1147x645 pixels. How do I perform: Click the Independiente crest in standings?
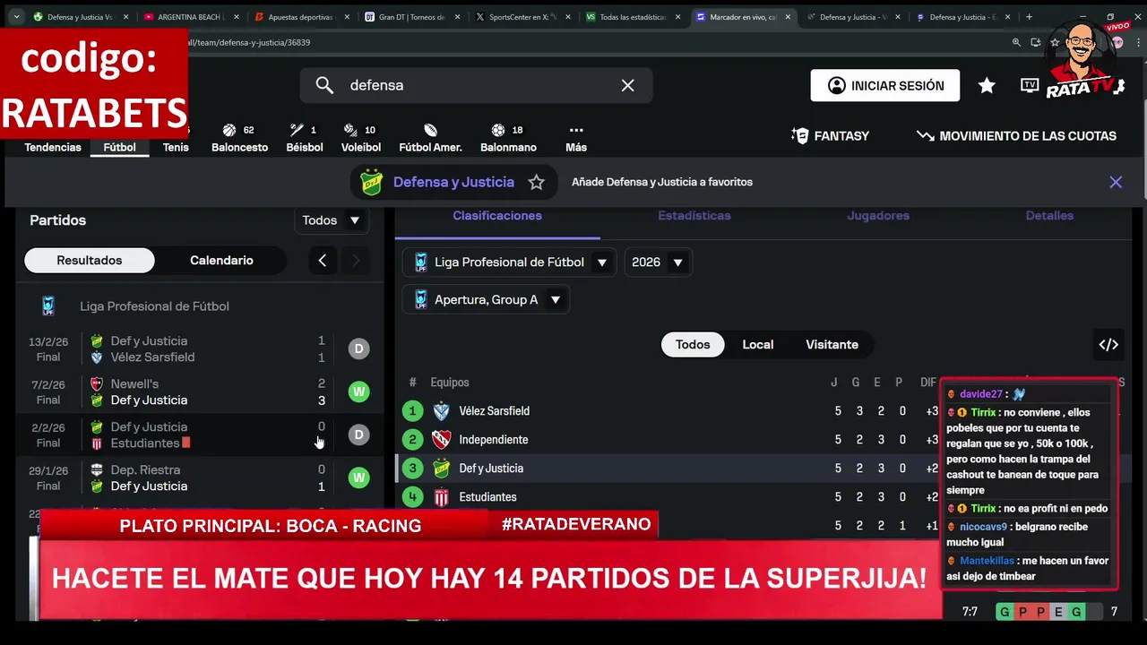tap(441, 440)
